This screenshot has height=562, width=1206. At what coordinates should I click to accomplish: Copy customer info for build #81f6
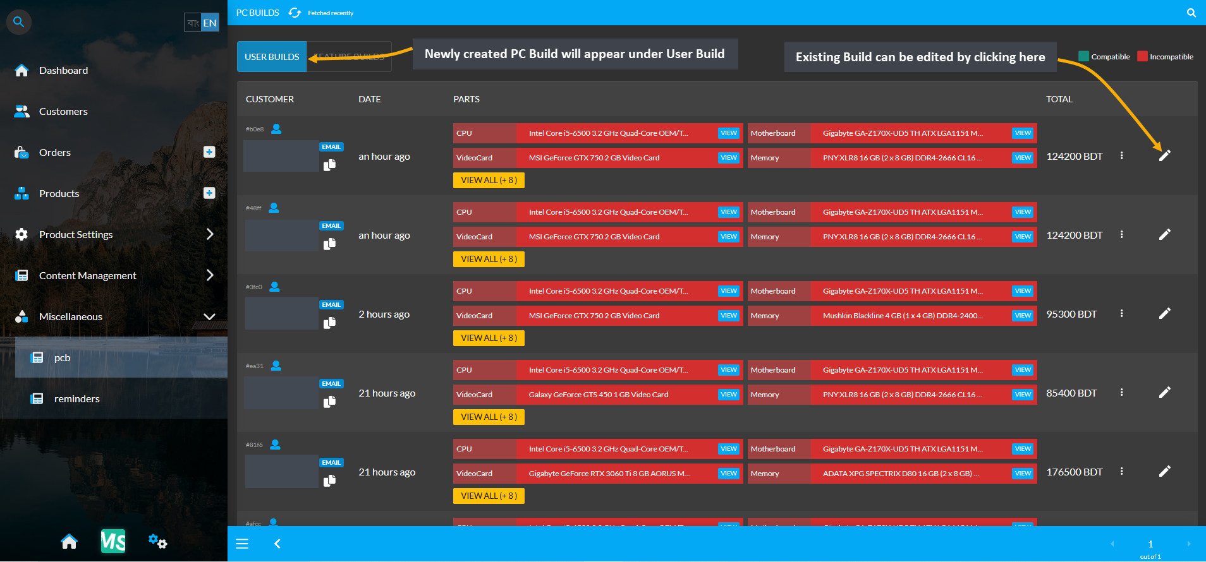coord(329,481)
